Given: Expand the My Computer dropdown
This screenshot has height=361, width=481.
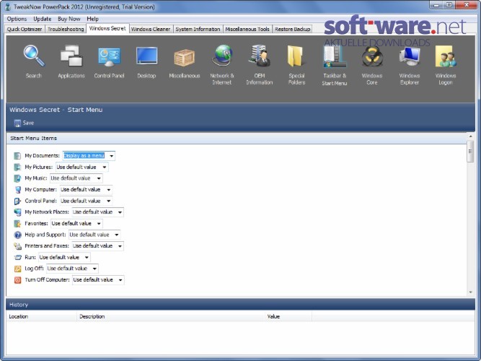Looking at the screenshot, I should [109, 190].
